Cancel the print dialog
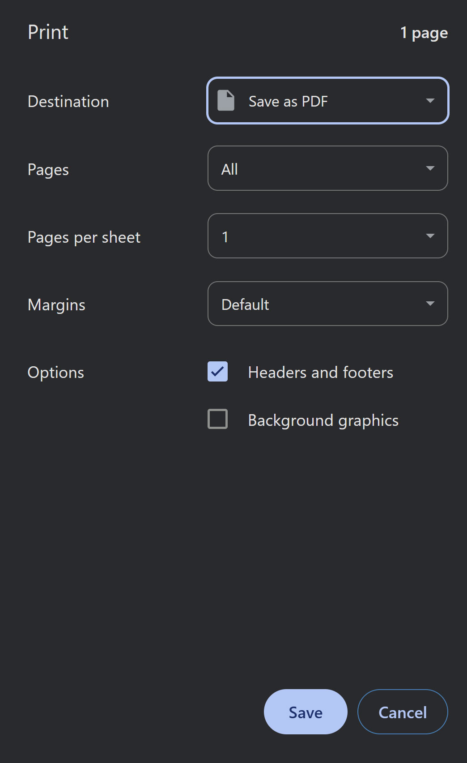 (x=402, y=712)
